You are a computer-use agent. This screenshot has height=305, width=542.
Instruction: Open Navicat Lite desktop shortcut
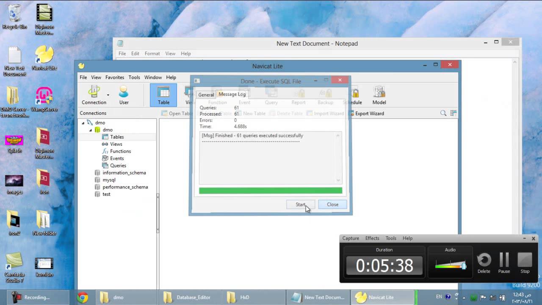(x=44, y=58)
